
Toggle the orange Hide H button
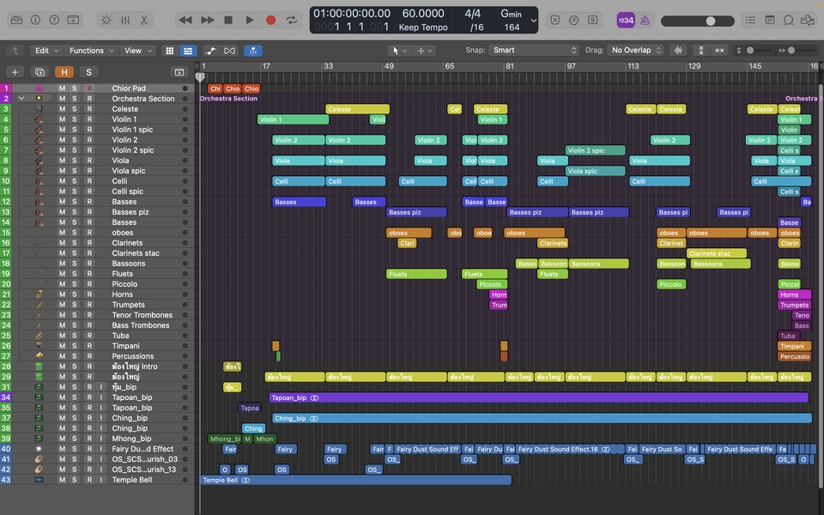pyautogui.click(x=64, y=72)
